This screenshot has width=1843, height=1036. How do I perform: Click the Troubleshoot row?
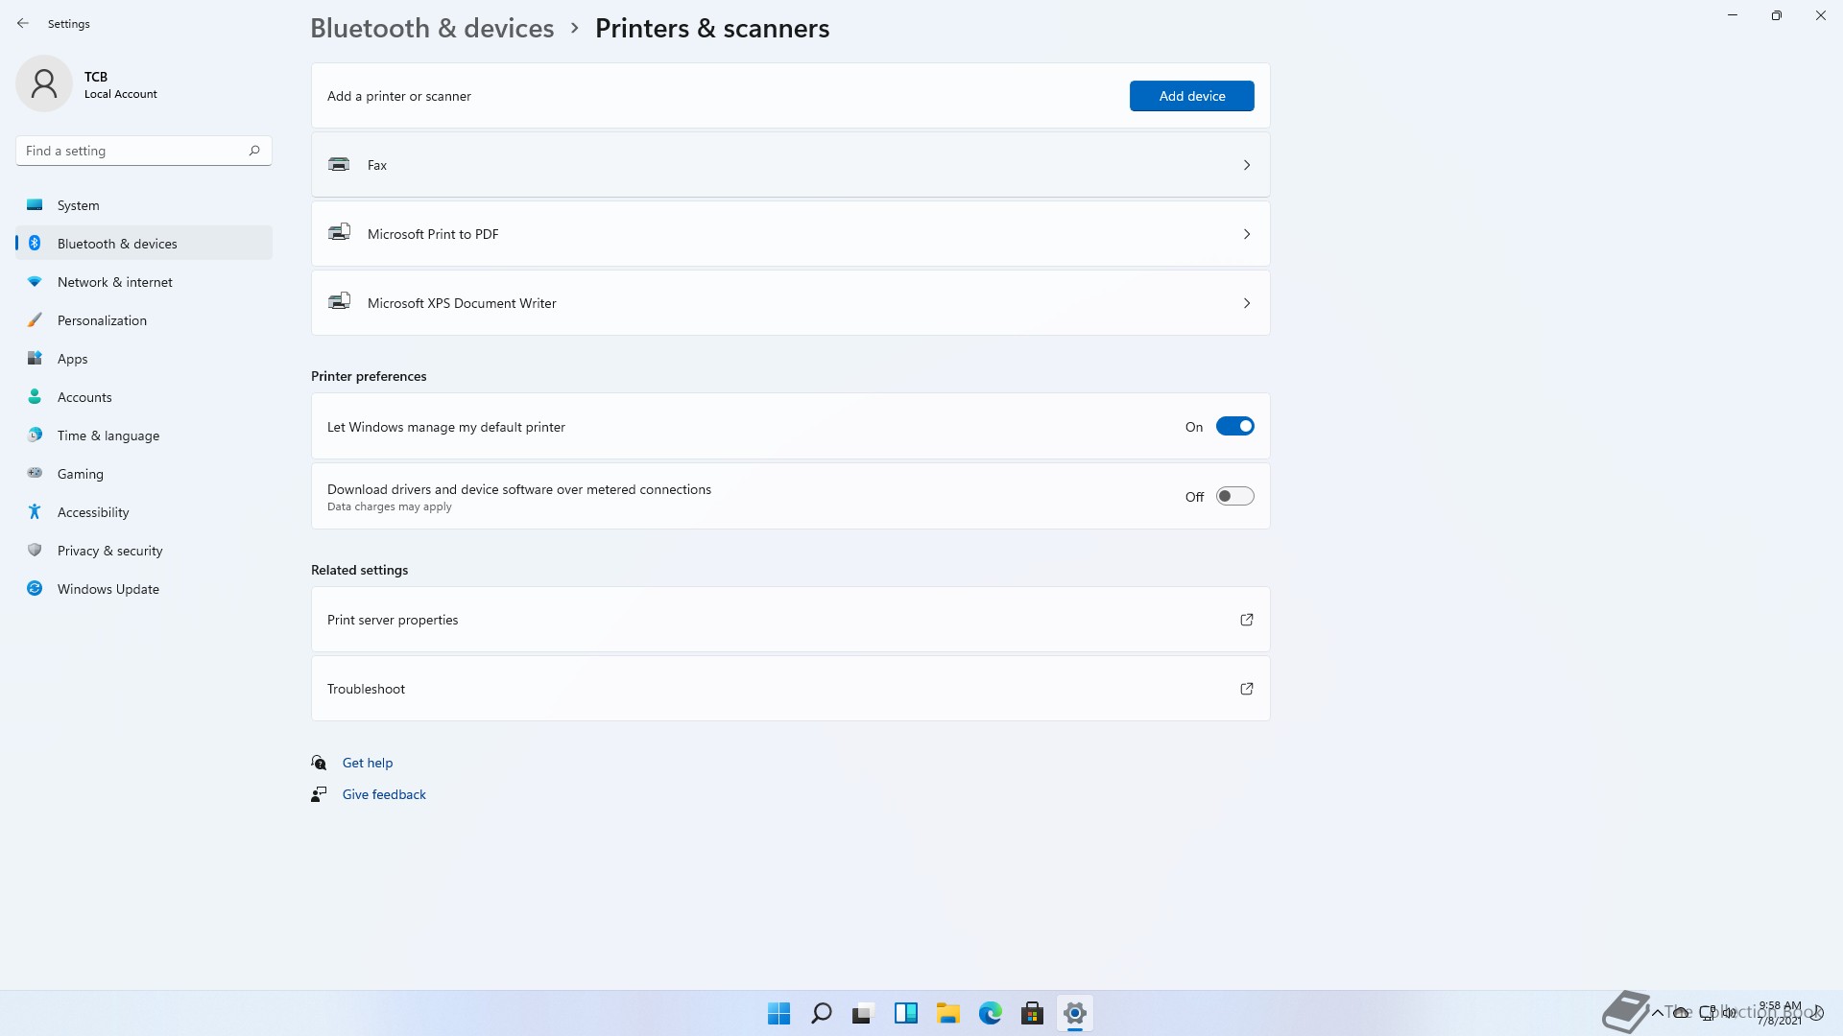[790, 689]
